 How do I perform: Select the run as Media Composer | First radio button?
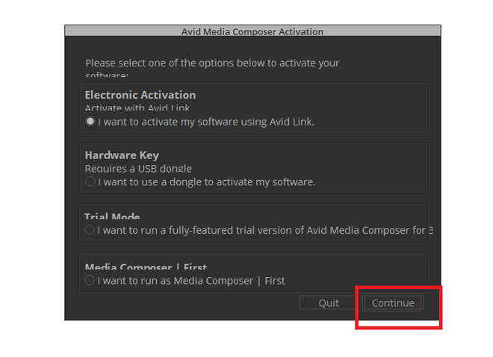pos(90,281)
